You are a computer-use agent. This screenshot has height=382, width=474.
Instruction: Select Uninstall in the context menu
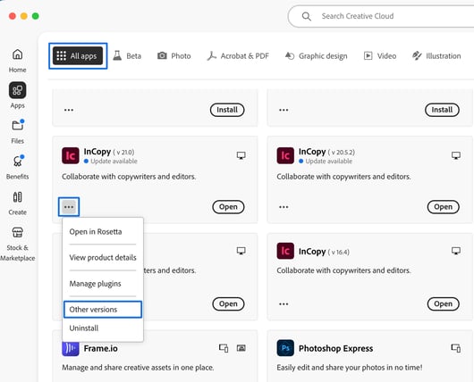84,328
